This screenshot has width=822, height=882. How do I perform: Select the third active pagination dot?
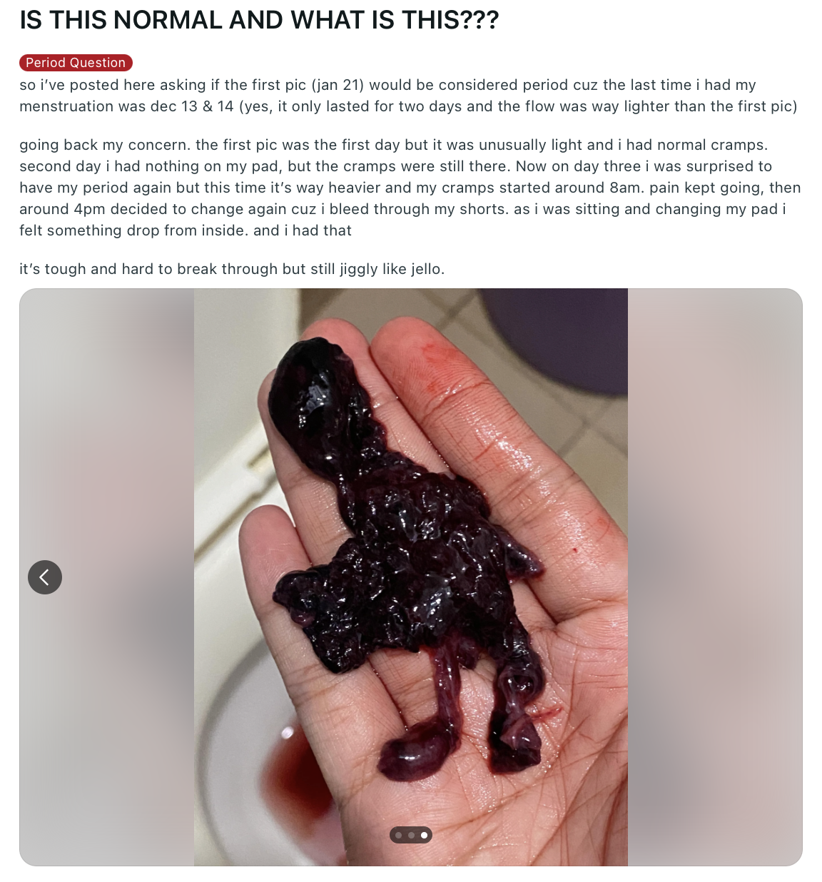click(424, 835)
